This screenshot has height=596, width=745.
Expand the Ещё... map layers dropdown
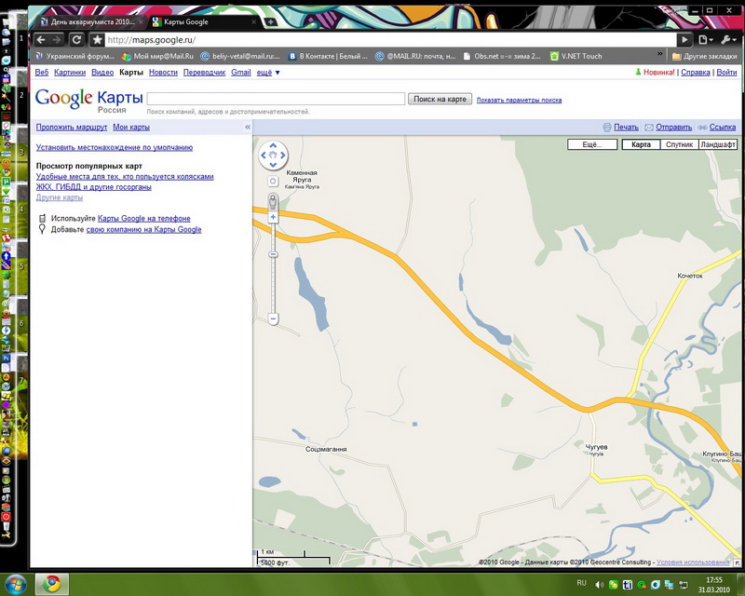593,145
